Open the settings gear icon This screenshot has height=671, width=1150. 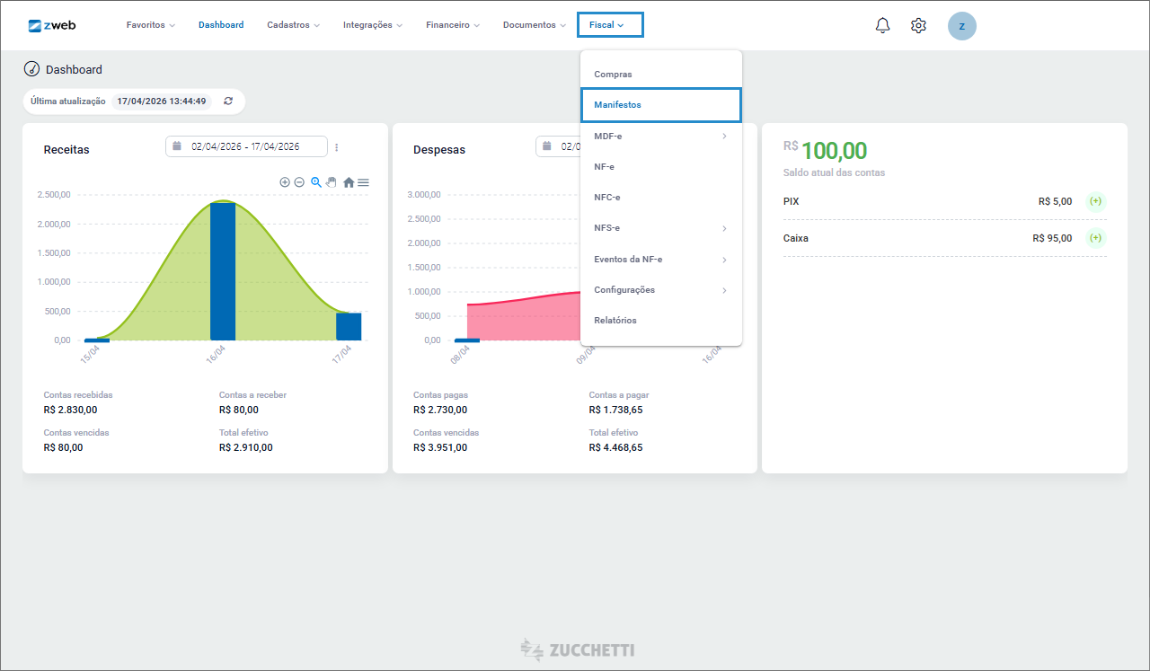click(918, 25)
